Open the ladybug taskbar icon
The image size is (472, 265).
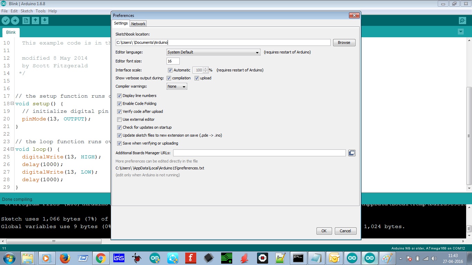(x=137, y=258)
